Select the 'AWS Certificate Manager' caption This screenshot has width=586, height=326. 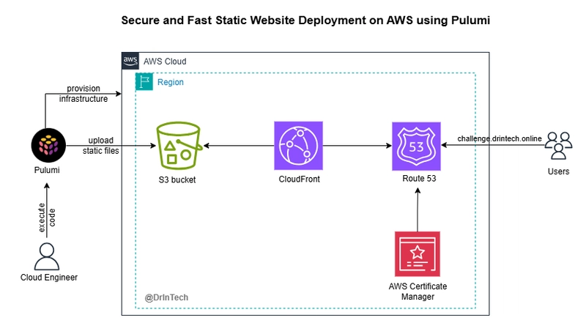point(418,292)
